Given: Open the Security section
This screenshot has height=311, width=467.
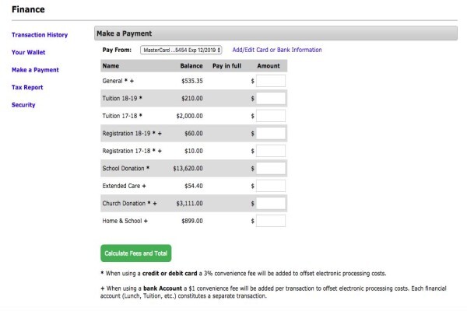Looking at the screenshot, I should click(23, 105).
